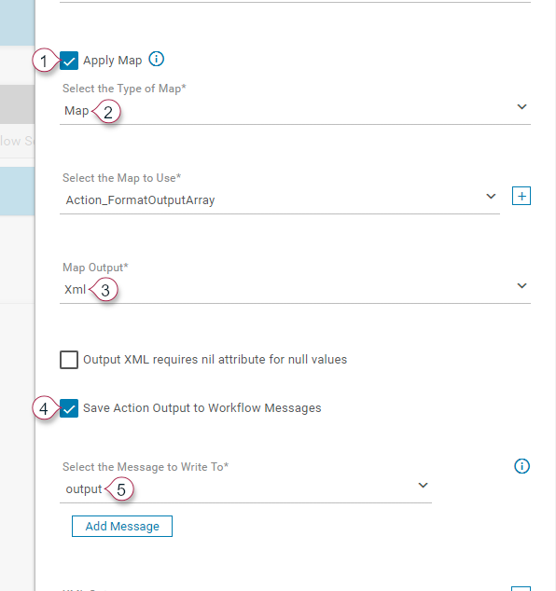Click the Action_FormatOutputArray map selection field
The height and width of the screenshot is (591, 556).
tap(280, 199)
